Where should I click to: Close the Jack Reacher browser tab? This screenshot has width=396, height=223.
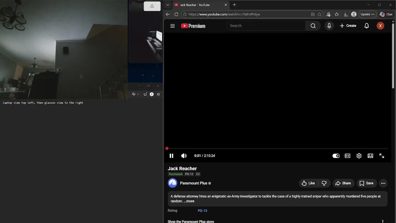[226, 5]
